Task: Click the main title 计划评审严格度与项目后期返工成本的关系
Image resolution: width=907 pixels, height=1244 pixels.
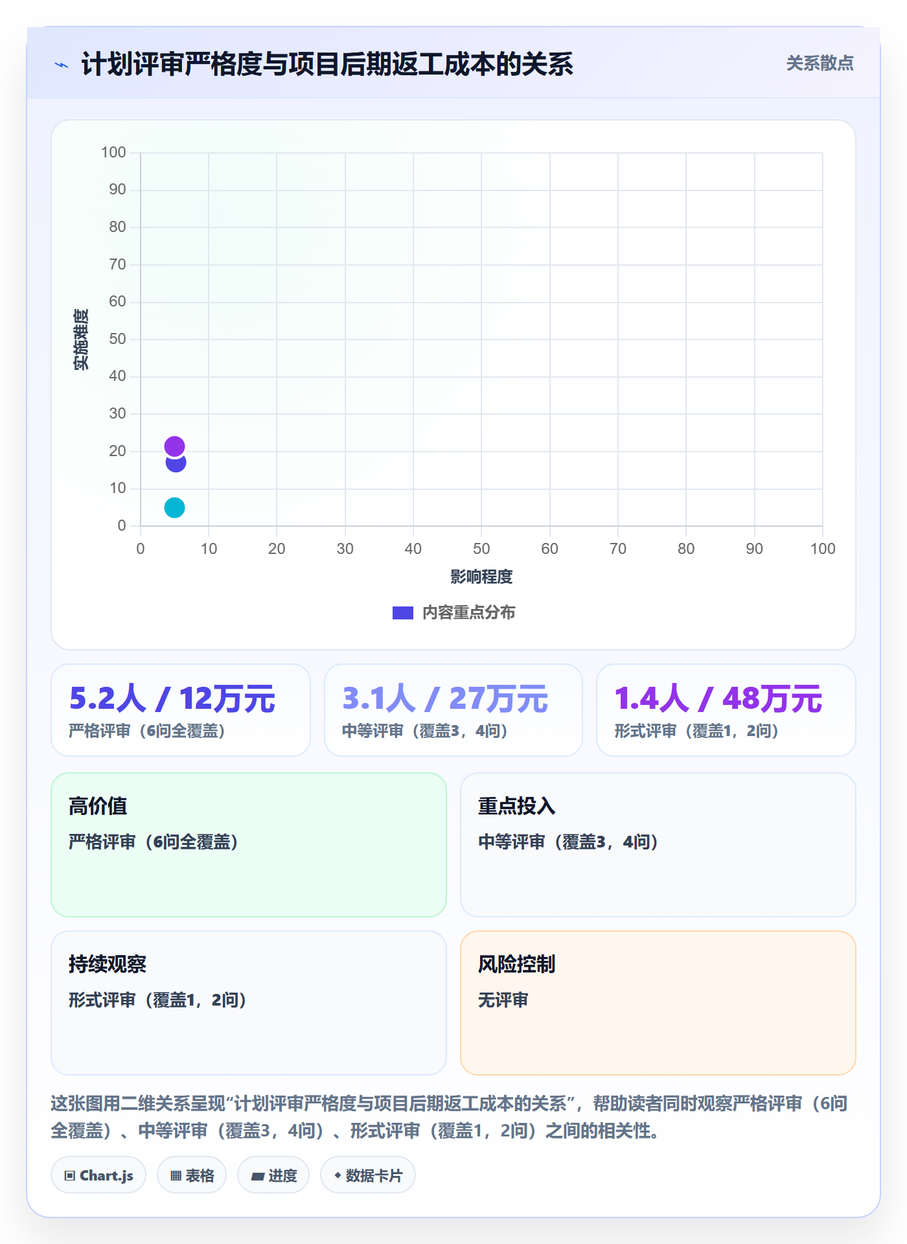Action: coord(327,64)
